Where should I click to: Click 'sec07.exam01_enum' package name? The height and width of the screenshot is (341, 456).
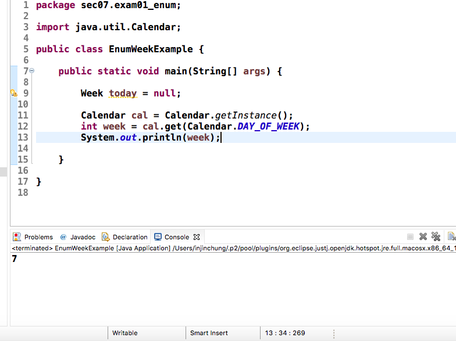[128, 5]
